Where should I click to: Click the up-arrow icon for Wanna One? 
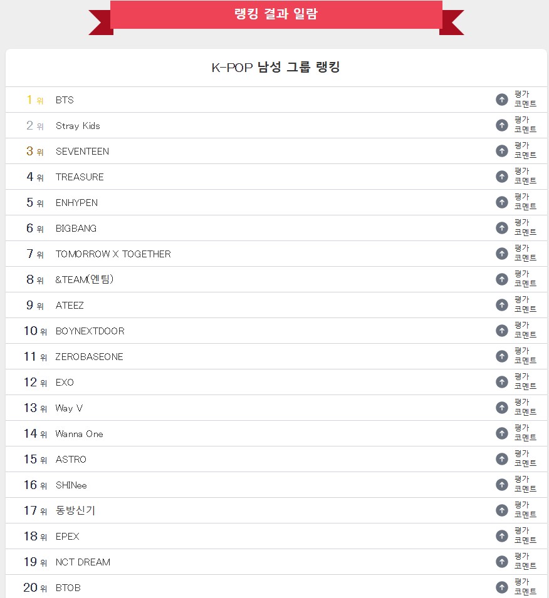point(501,433)
